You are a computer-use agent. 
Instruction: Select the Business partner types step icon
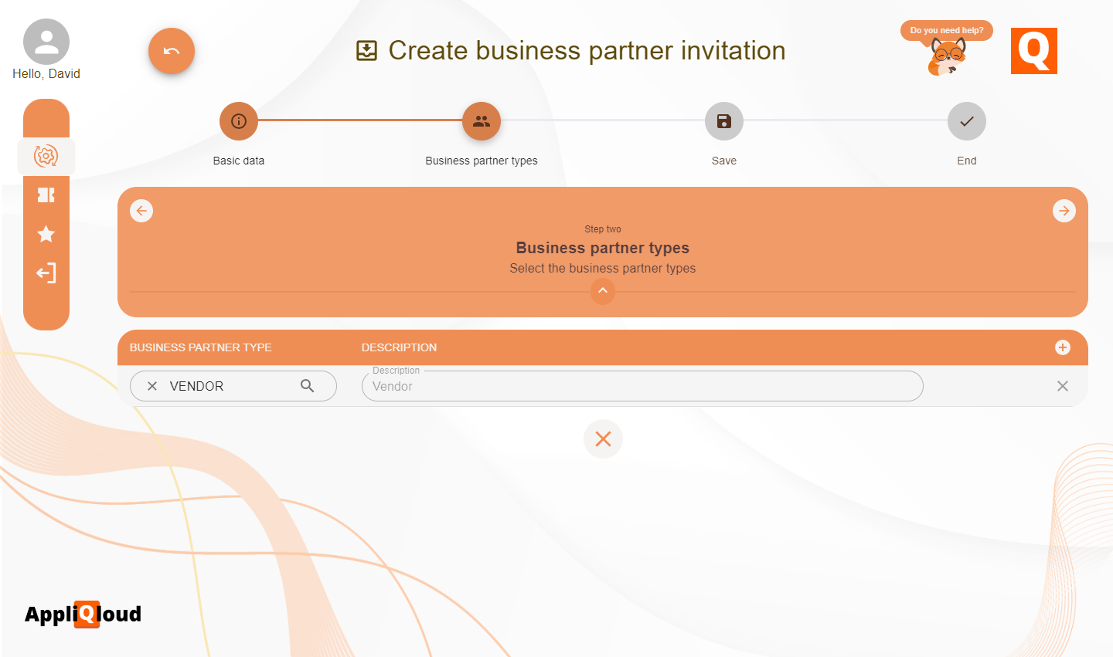click(481, 121)
